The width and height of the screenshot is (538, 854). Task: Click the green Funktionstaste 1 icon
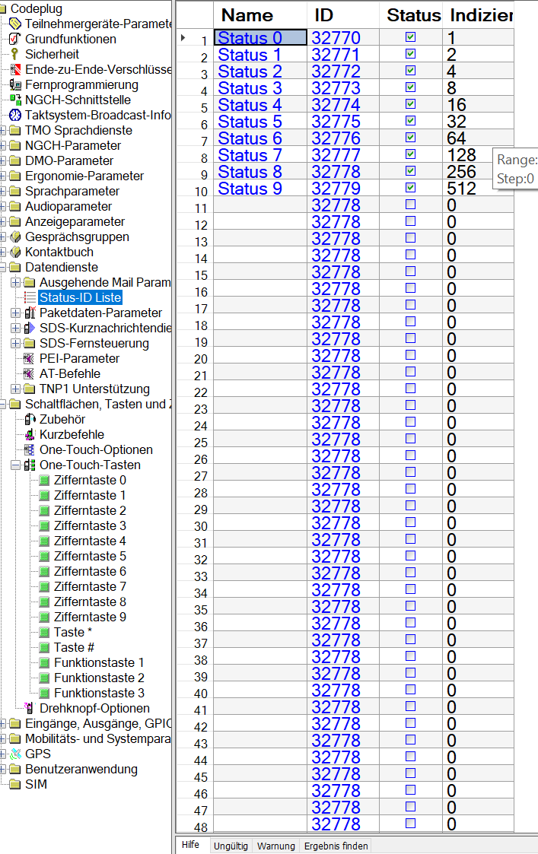tap(44, 662)
